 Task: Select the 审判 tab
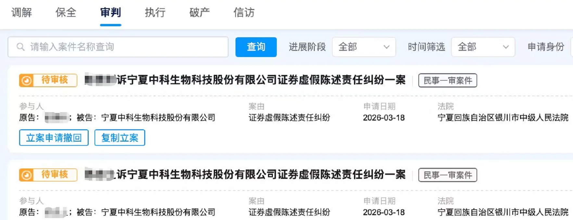click(110, 13)
